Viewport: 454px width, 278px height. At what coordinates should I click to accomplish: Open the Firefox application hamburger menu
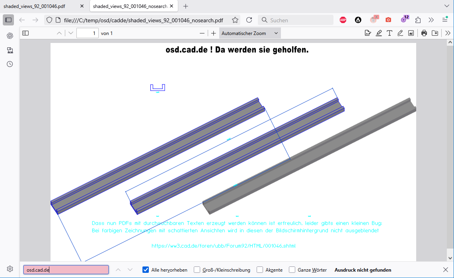[x=445, y=19]
